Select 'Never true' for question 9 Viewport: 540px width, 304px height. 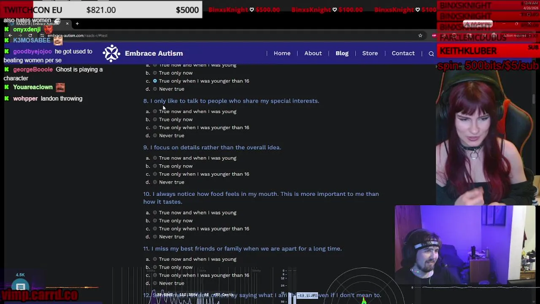155,182
